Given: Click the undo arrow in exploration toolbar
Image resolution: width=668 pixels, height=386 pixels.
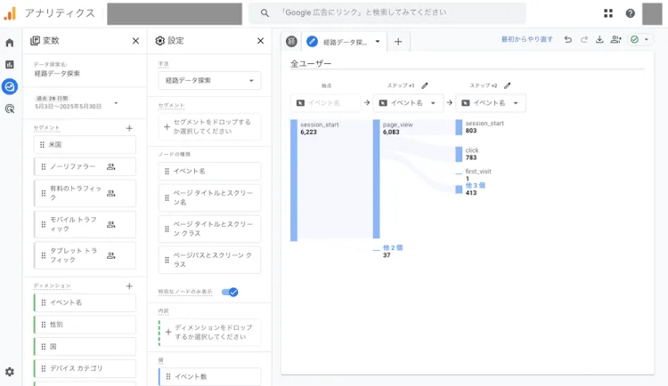Looking at the screenshot, I should 568,40.
